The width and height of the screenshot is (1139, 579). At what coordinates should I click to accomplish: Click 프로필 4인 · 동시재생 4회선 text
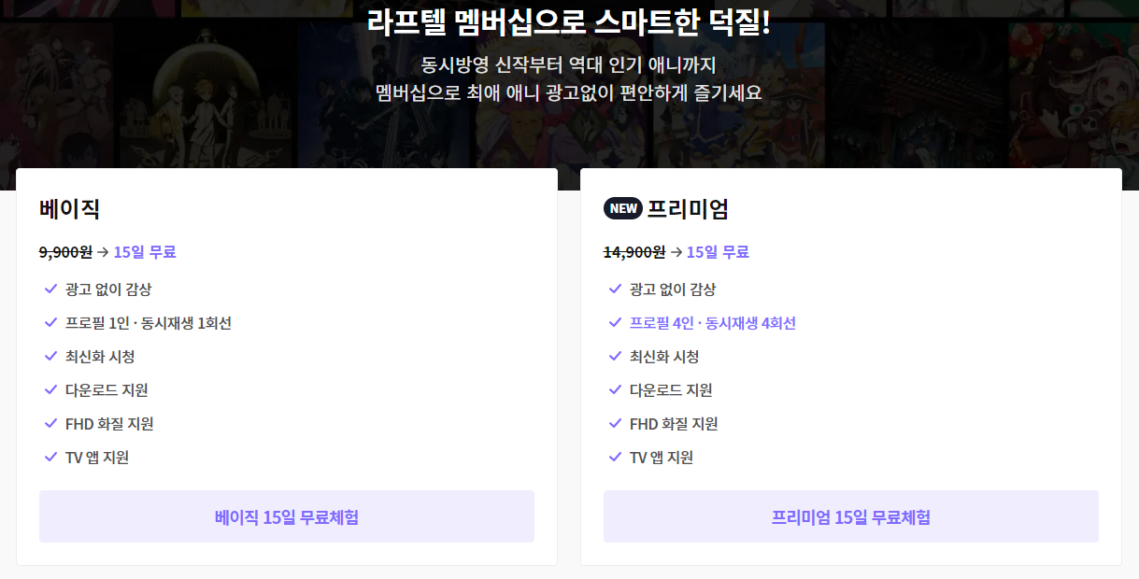pos(713,323)
